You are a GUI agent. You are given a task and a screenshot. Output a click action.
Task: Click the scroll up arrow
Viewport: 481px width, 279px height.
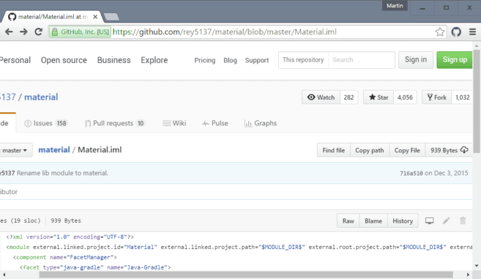pos(477,46)
